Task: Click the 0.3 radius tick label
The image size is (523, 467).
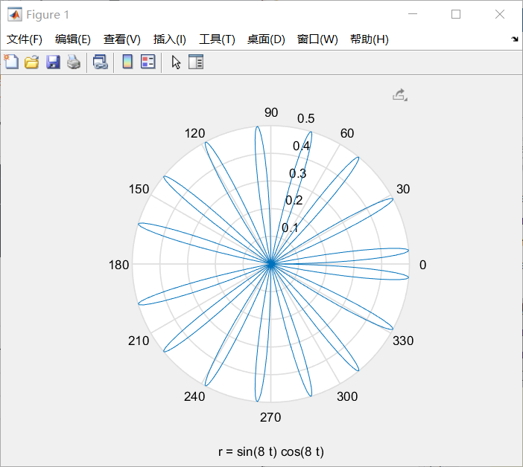Action: 297,173
